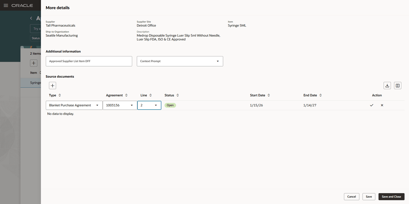Confirm the row with the checkmark icon
This screenshot has height=204, width=409.
(371, 105)
